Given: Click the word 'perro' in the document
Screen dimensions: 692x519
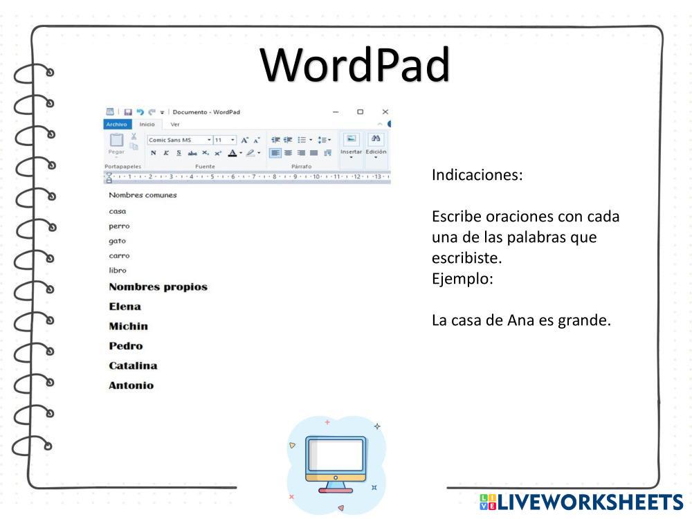Looking at the screenshot, I should coord(119,226).
